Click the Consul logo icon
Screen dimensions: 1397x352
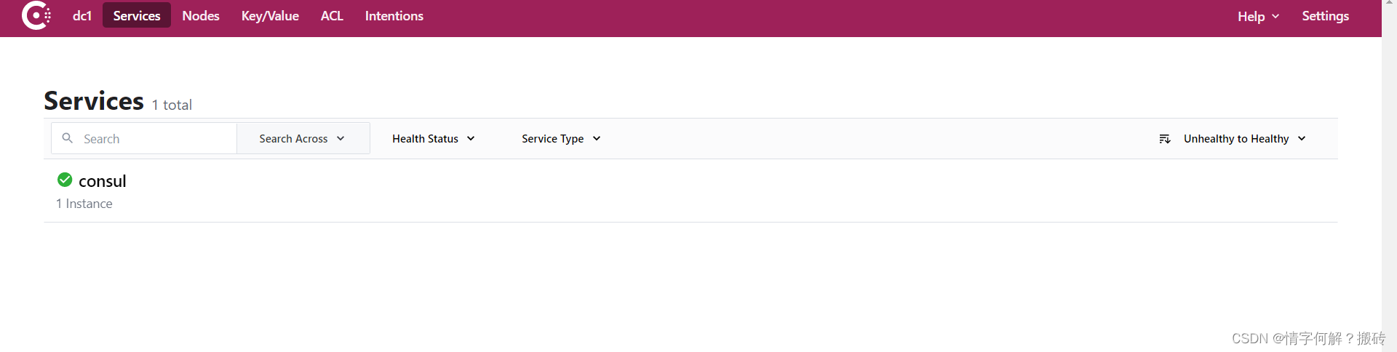pyautogui.click(x=36, y=15)
